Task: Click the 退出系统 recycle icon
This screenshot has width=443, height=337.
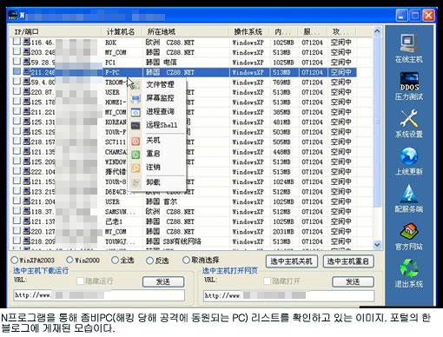Action: point(409,274)
